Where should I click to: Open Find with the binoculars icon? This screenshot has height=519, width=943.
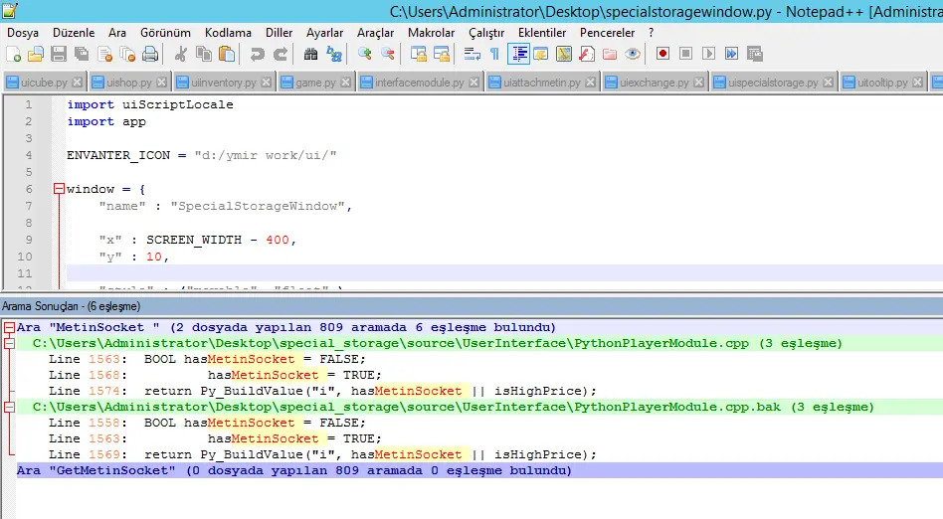pos(310,54)
